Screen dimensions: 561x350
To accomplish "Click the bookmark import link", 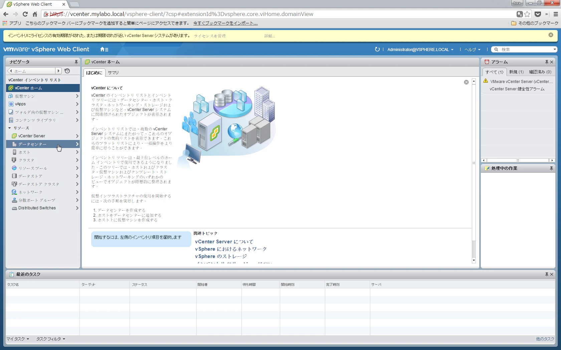I will (225, 23).
